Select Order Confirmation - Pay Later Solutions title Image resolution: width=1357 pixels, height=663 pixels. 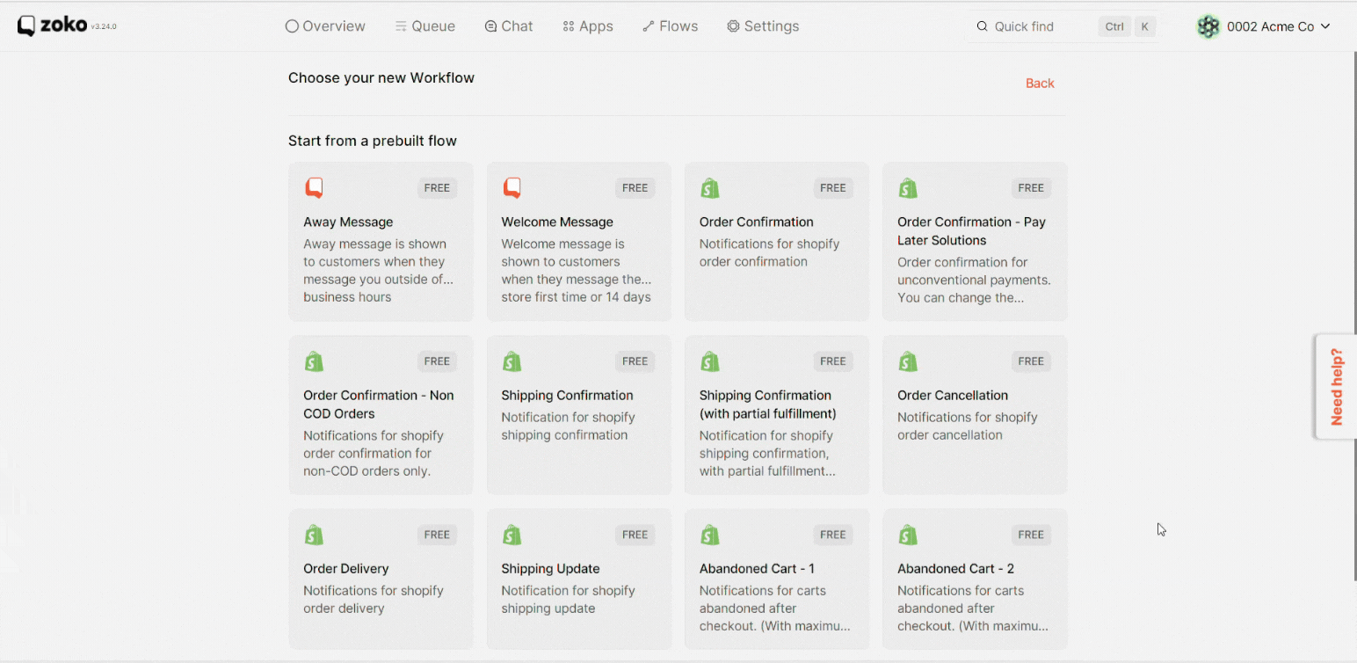(x=971, y=231)
